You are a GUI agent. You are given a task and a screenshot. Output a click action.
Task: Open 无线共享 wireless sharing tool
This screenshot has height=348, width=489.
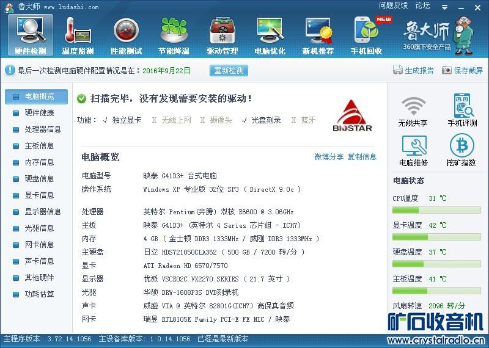click(413, 111)
